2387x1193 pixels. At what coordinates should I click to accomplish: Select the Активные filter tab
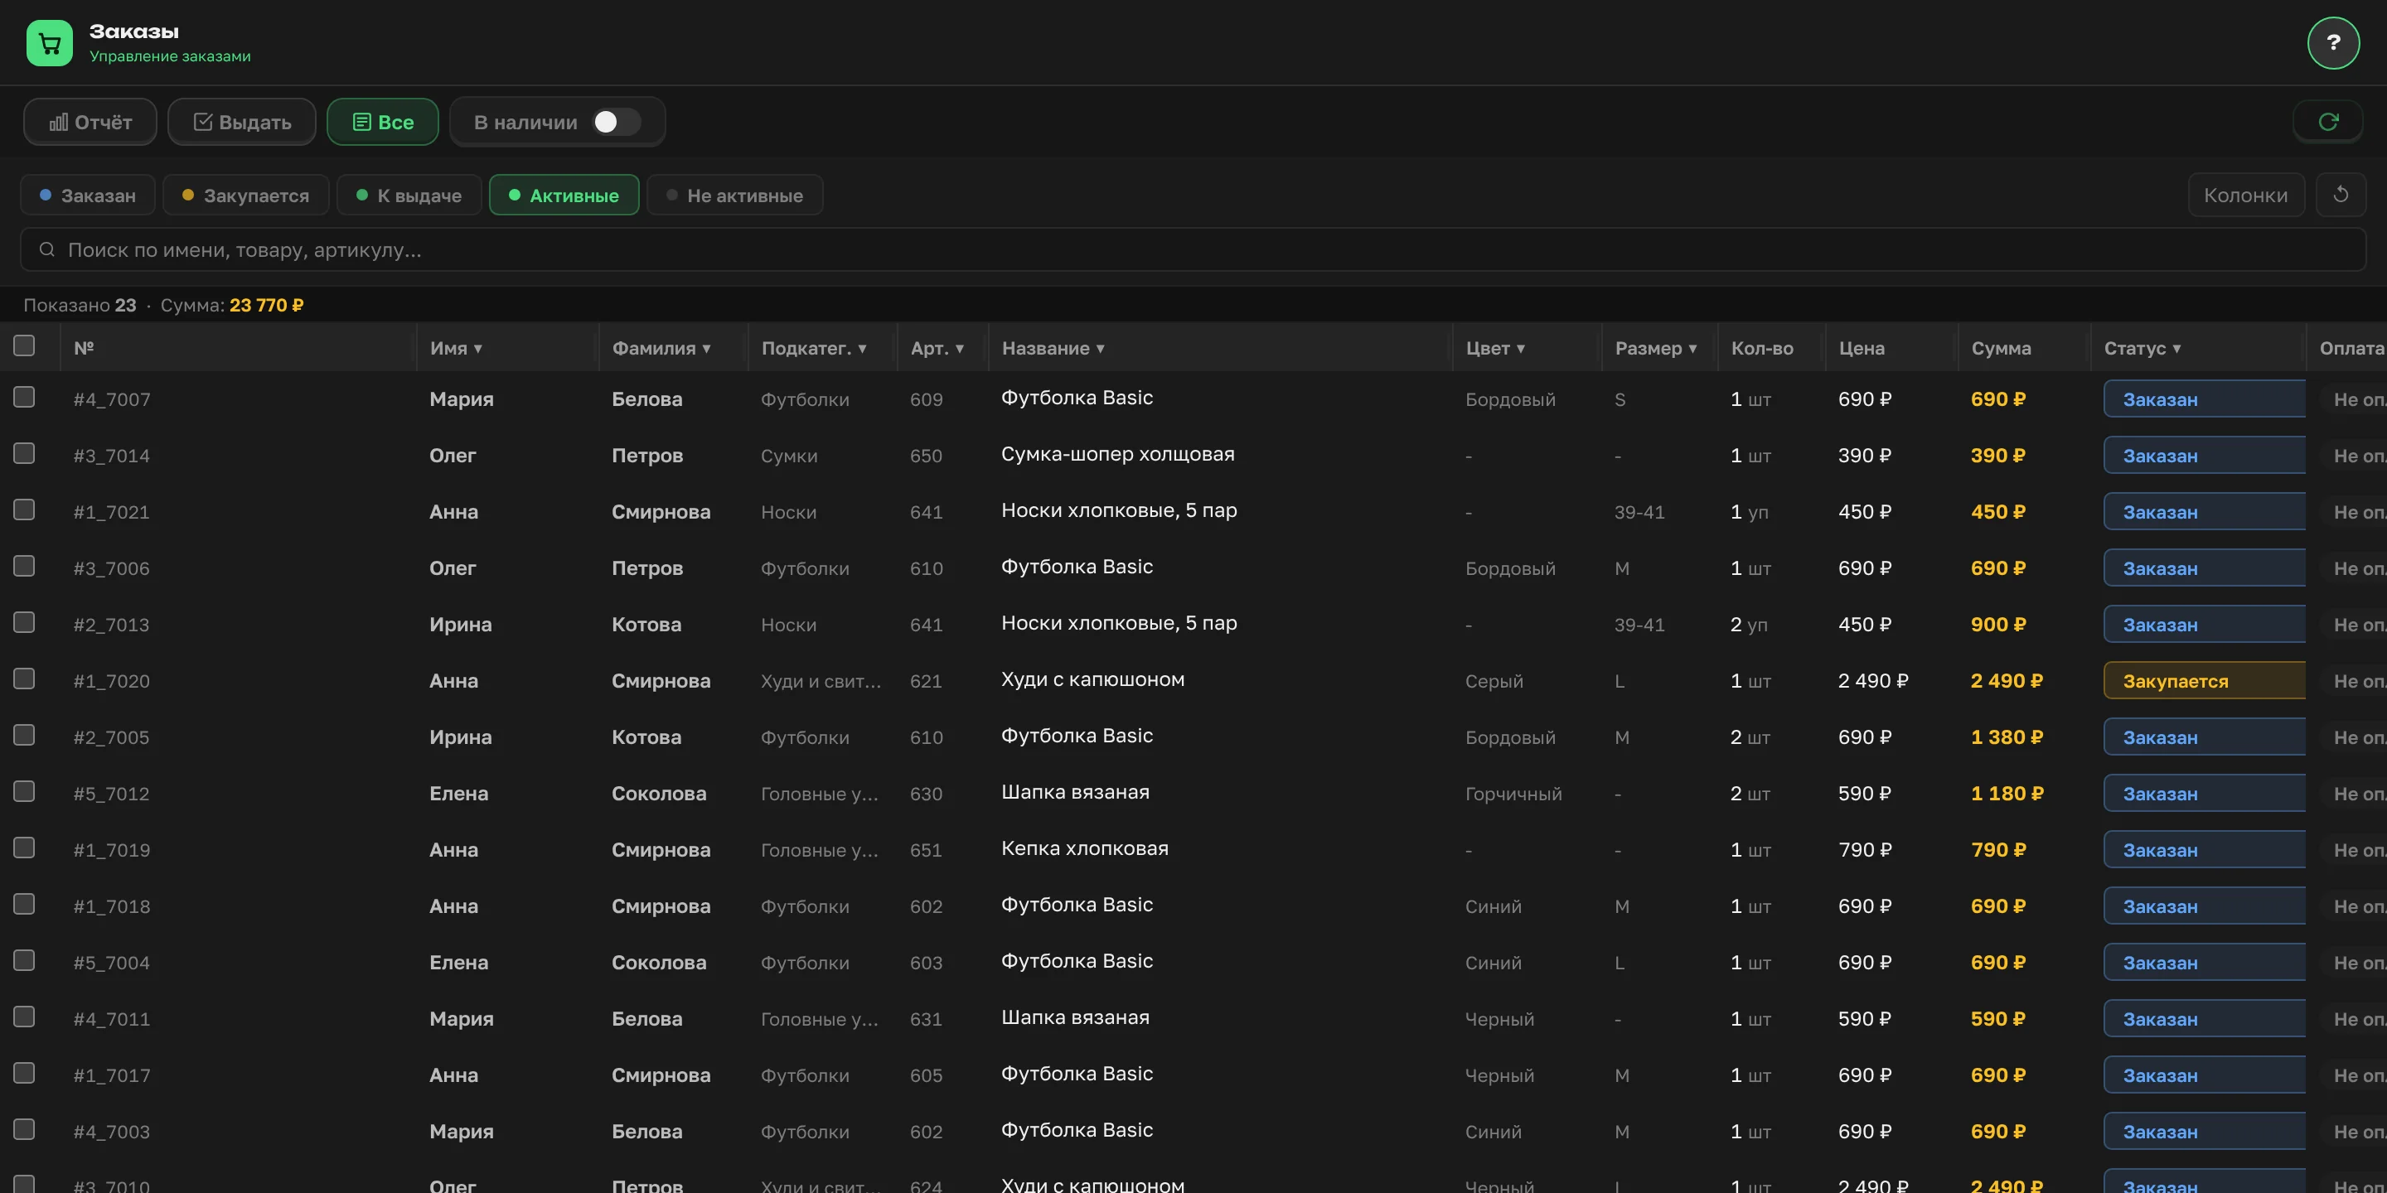point(564,195)
